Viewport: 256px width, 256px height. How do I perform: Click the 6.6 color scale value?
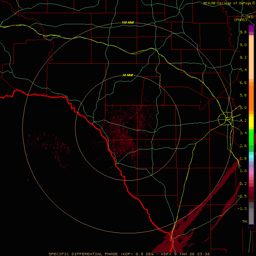coord(243,82)
